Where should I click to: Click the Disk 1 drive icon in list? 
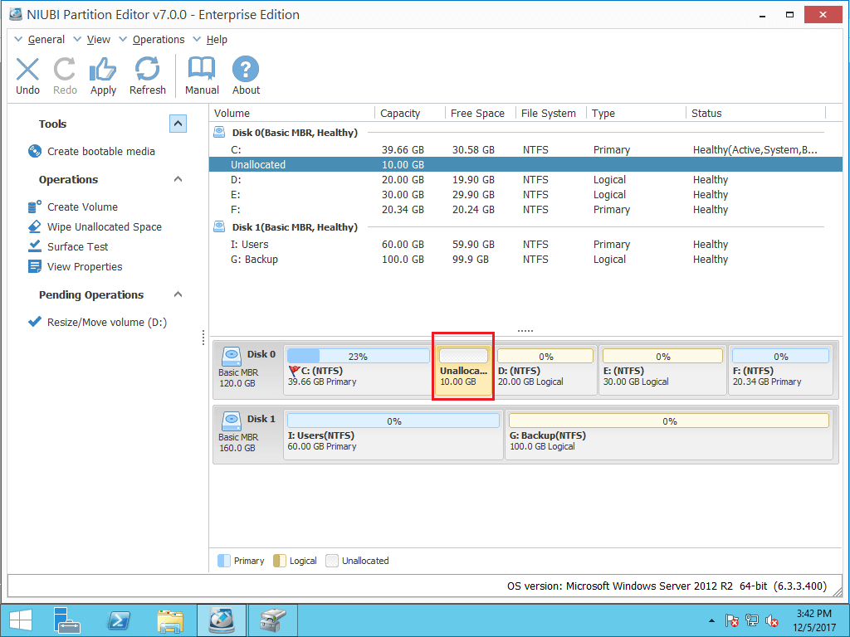tap(219, 226)
